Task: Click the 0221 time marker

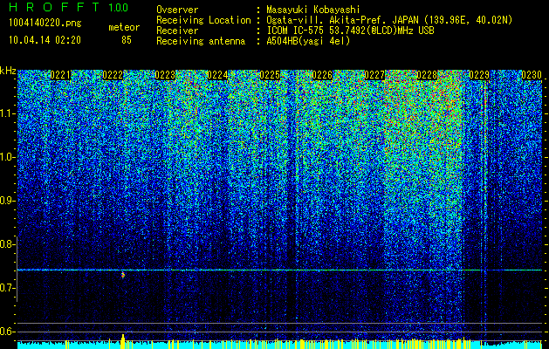Action: [x=60, y=75]
